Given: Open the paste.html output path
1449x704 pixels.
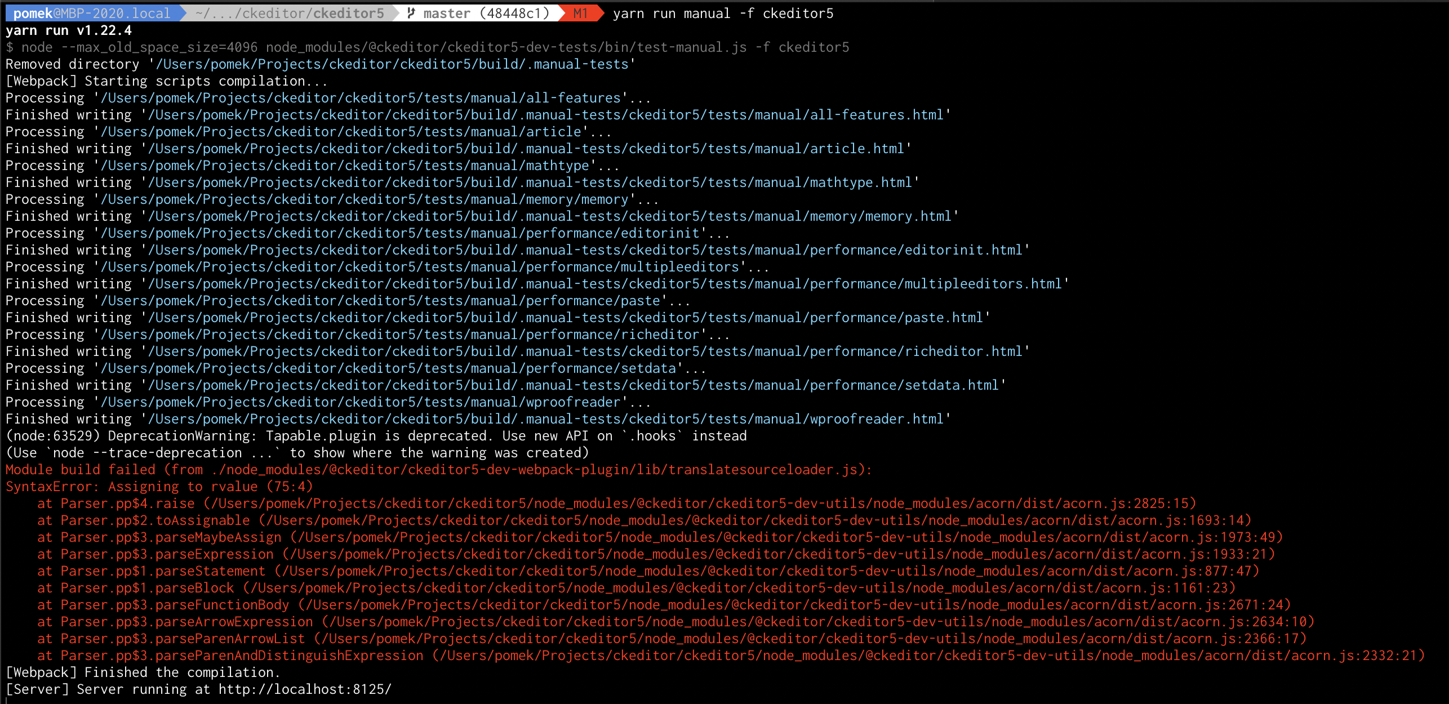Looking at the screenshot, I should click(x=566, y=317).
